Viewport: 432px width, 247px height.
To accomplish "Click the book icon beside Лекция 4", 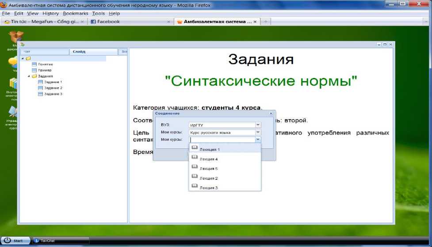I will [x=195, y=158].
